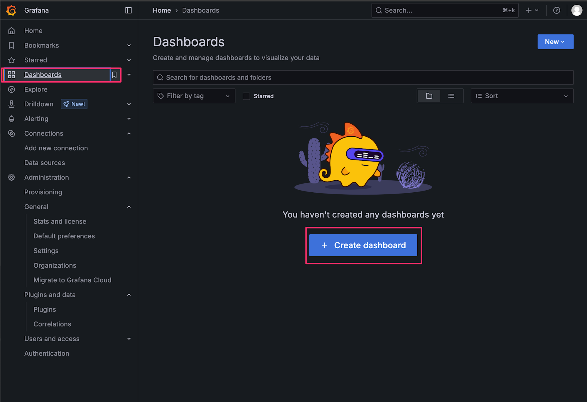Image resolution: width=587 pixels, height=402 pixels.
Task: Open the help question mark icon
Action: (x=556, y=10)
